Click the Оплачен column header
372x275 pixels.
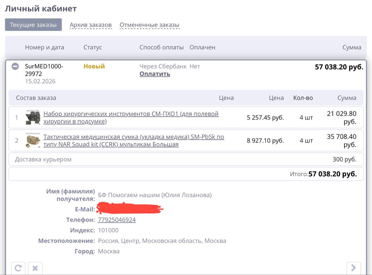pyautogui.click(x=202, y=47)
